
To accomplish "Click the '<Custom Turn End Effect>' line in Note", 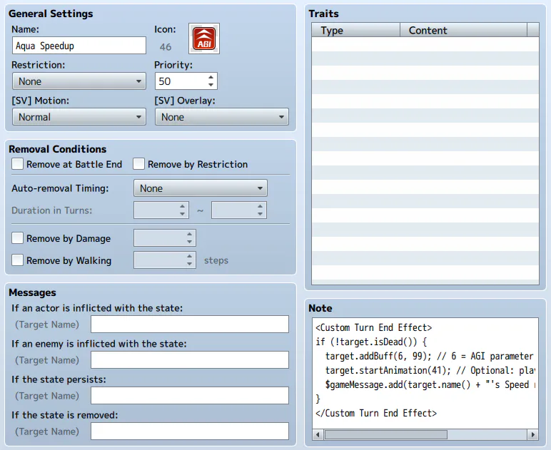I will 373,327.
